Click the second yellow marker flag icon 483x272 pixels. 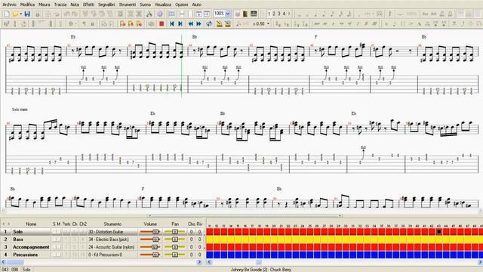click(x=131, y=23)
